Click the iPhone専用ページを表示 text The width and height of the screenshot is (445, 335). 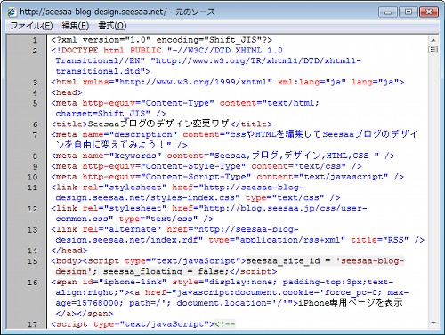tap(351, 303)
